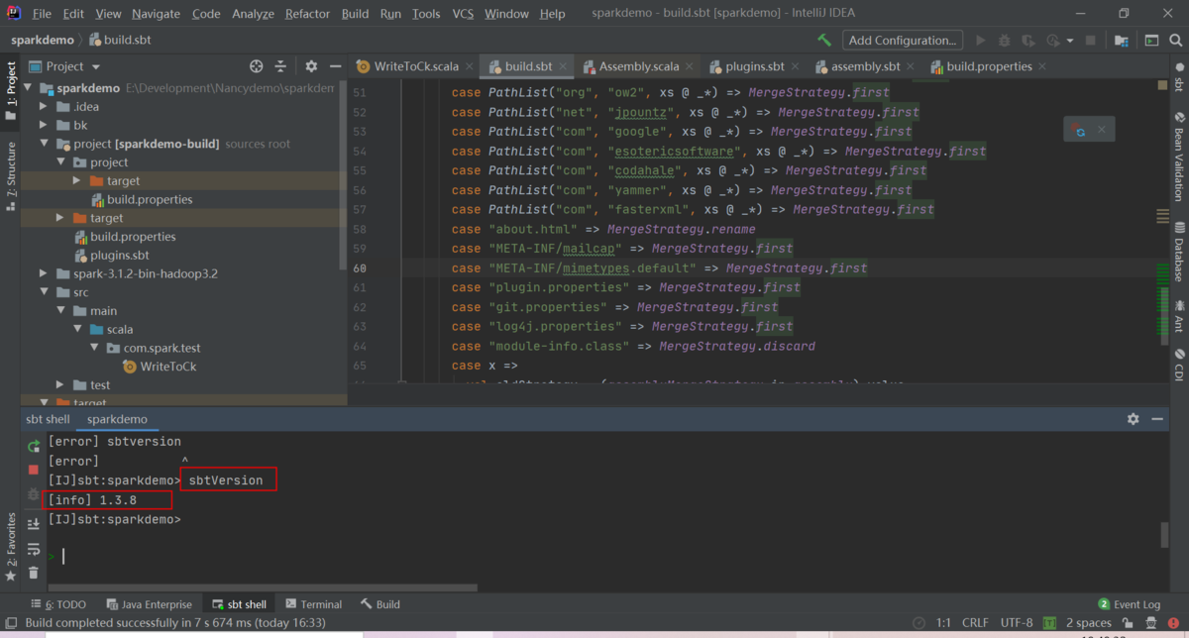
Task: Open the Terminal tool window
Action: coord(313,604)
